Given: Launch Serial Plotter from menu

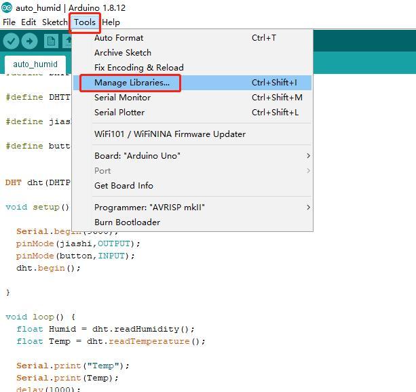Looking at the screenshot, I should tap(192, 112).
